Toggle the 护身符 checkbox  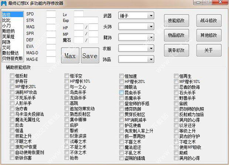pos(12,81)
